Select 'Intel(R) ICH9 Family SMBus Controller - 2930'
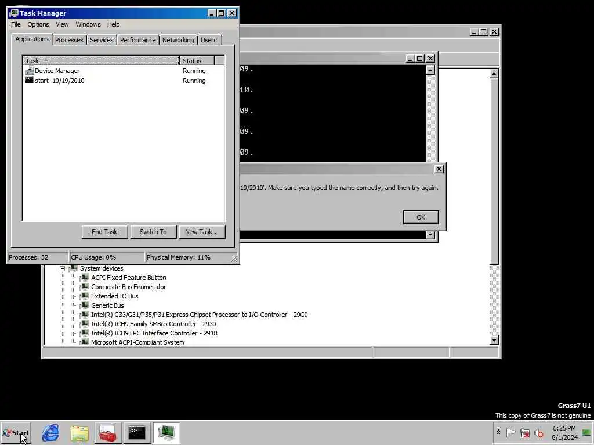Image resolution: width=594 pixels, height=445 pixels. [x=153, y=324]
